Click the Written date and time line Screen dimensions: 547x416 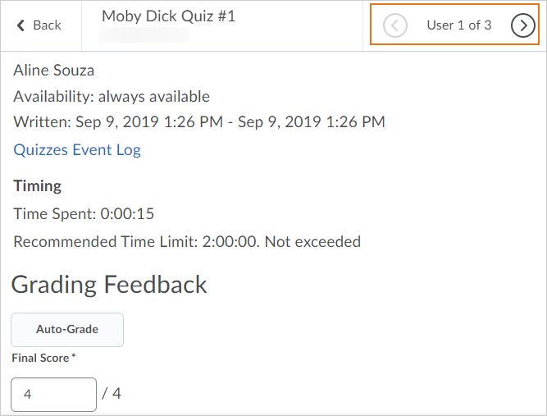pyautogui.click(x=199, y=122)
